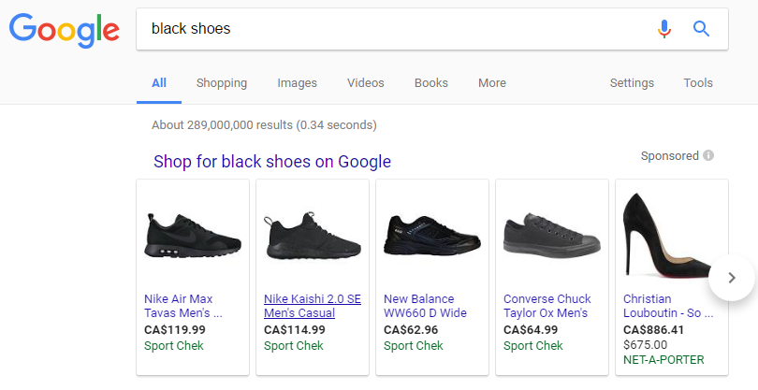
Task: Click the magnifying glass search icon
Action: click(701, 29)
